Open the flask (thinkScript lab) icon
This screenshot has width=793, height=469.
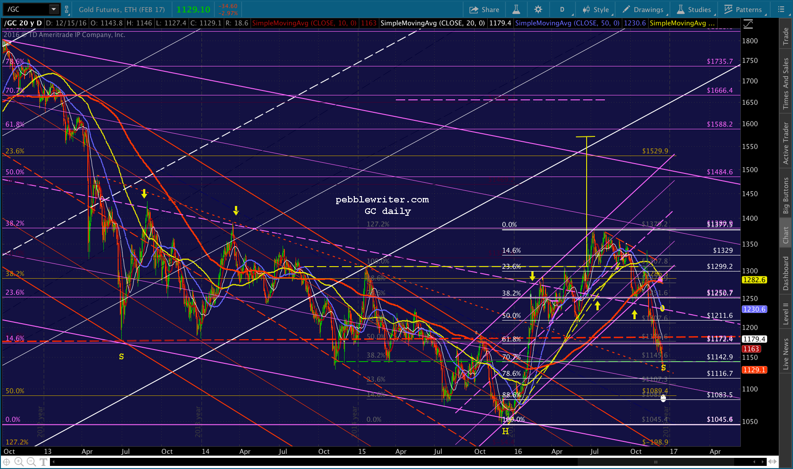point(516,9)
